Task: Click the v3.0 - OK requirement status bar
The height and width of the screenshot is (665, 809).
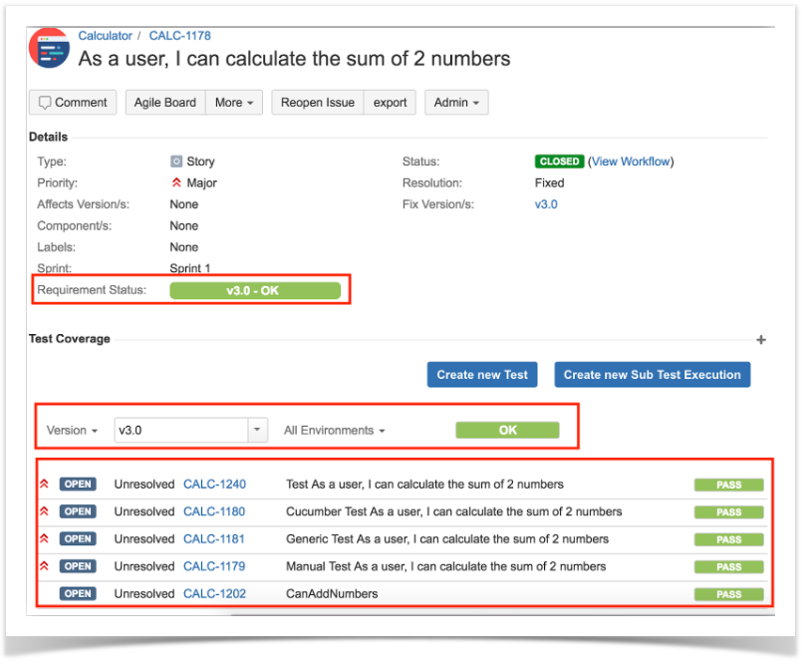Action: coord(255,291)
